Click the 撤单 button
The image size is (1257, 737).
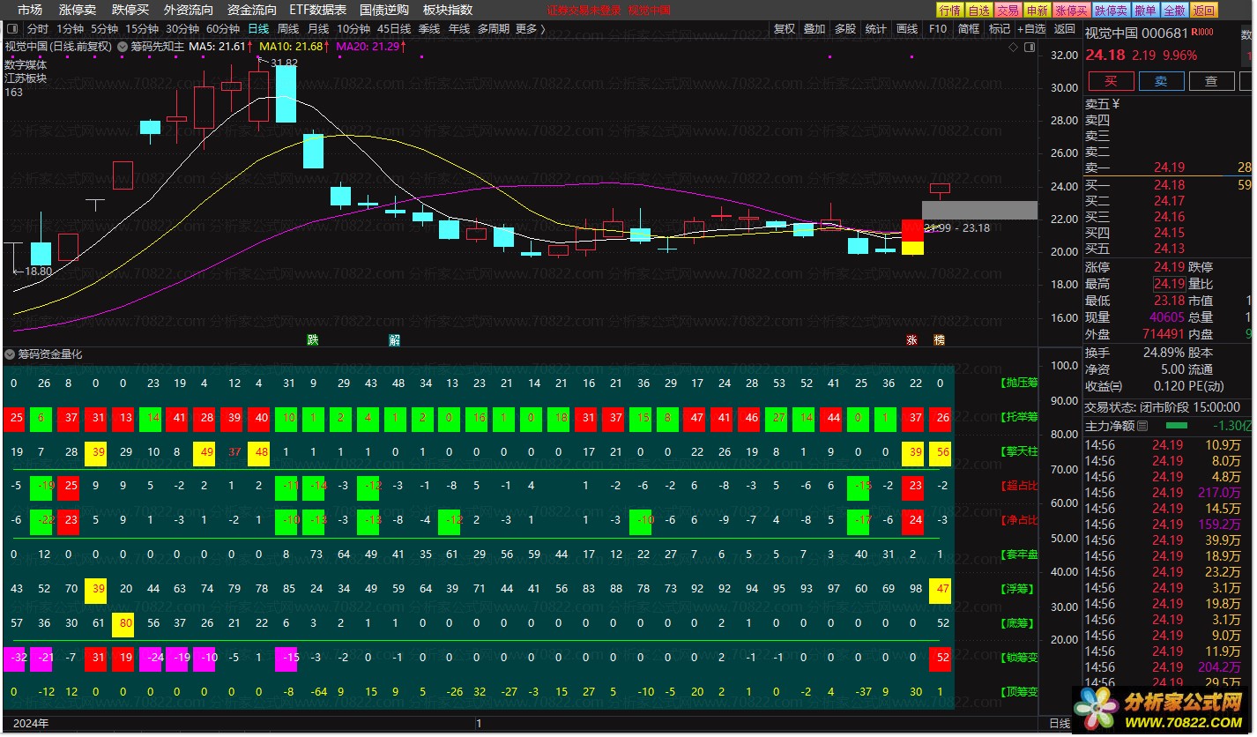click(1145, 11)
